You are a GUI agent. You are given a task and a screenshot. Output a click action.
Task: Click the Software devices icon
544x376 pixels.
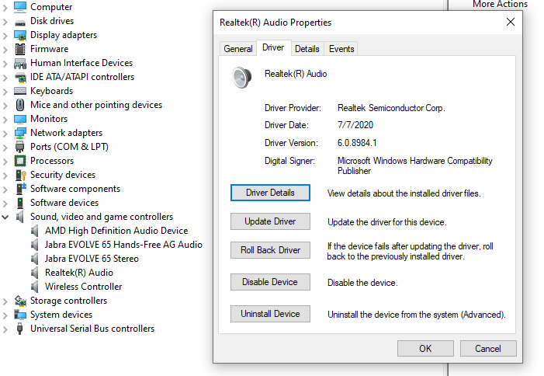click(20, 203)
